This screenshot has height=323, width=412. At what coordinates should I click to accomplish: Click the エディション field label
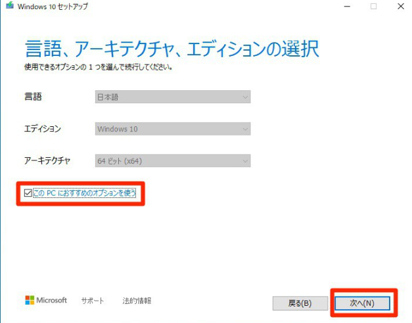click(x=43, y=128)
